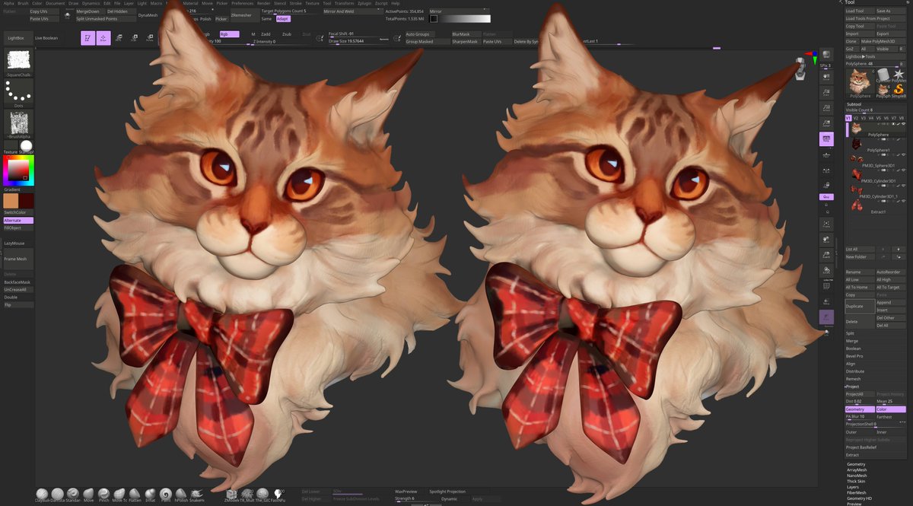The height and width of the screenshot is (506, 913).
Task: Click the Duplicate subtool button
Action: [x=860, y=306]
